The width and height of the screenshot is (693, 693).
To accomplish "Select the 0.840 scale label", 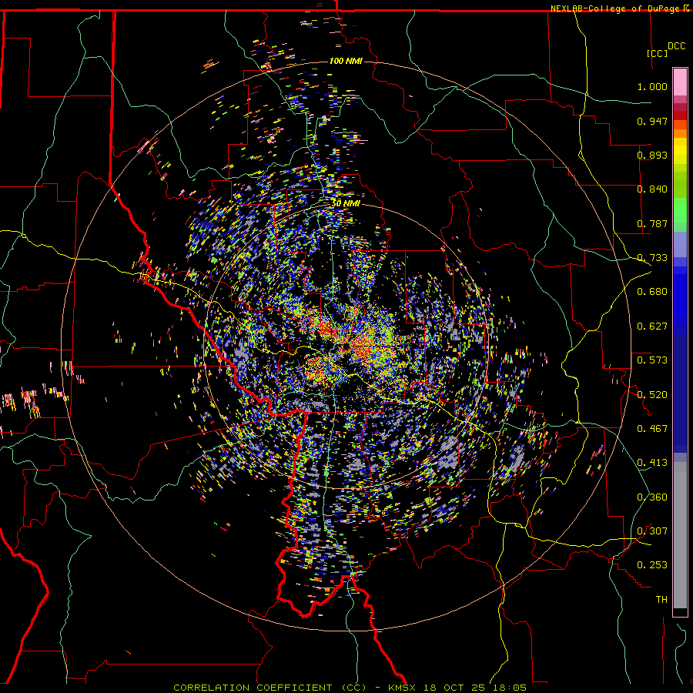I will pyautogui.click(x=652, y=189).
